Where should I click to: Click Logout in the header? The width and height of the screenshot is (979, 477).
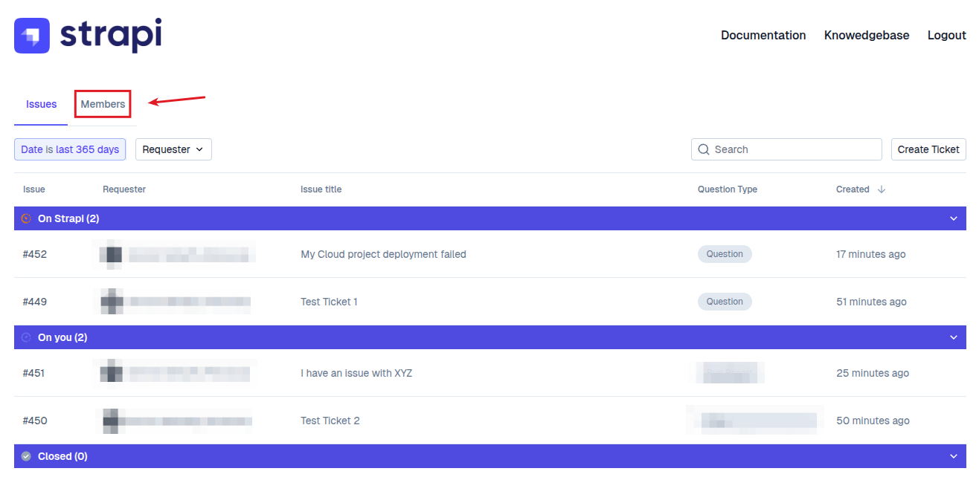[946, 35]
